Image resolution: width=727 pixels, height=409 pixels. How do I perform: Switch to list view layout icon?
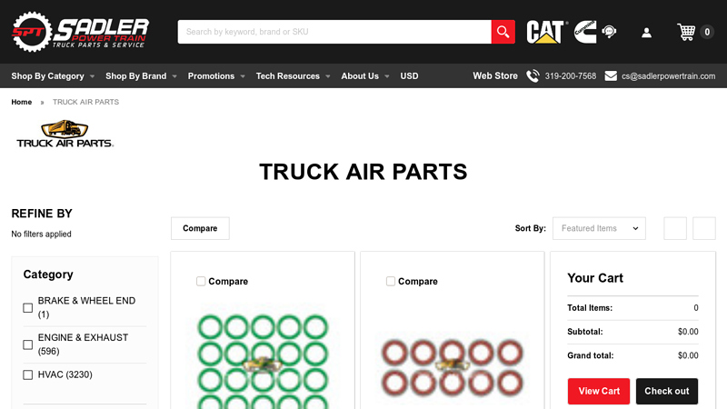703,228
